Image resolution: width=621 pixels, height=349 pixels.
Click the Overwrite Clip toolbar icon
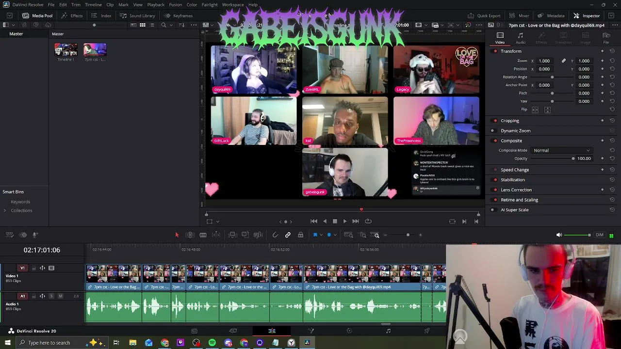pos(245,235)
